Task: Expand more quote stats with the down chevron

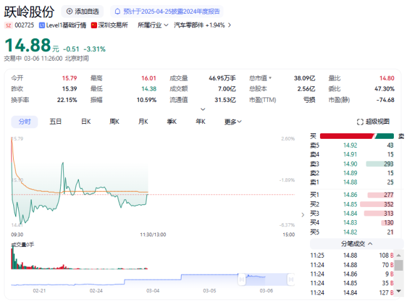Action: [203, 109]
